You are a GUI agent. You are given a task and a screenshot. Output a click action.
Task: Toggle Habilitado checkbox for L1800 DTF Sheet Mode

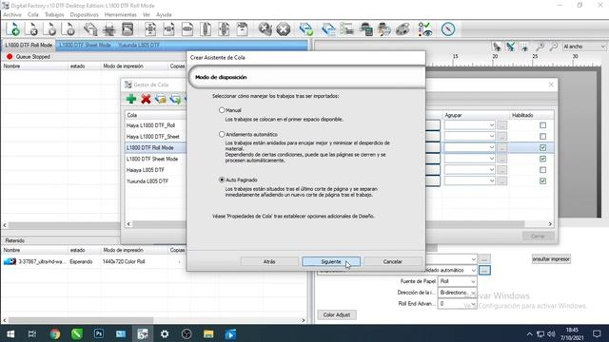(x=542, y=159)
